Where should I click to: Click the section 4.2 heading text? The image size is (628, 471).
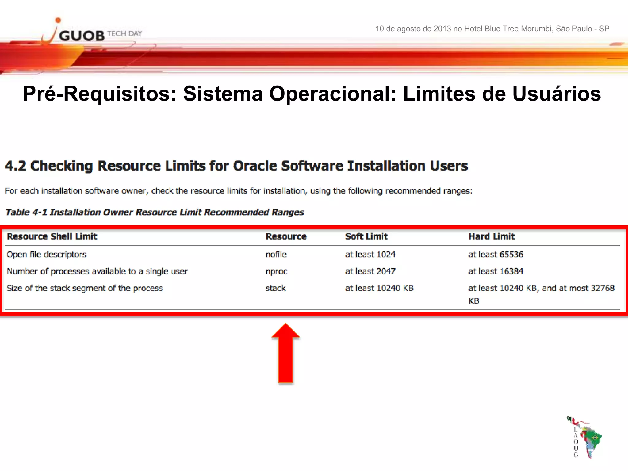coord(236,166)
